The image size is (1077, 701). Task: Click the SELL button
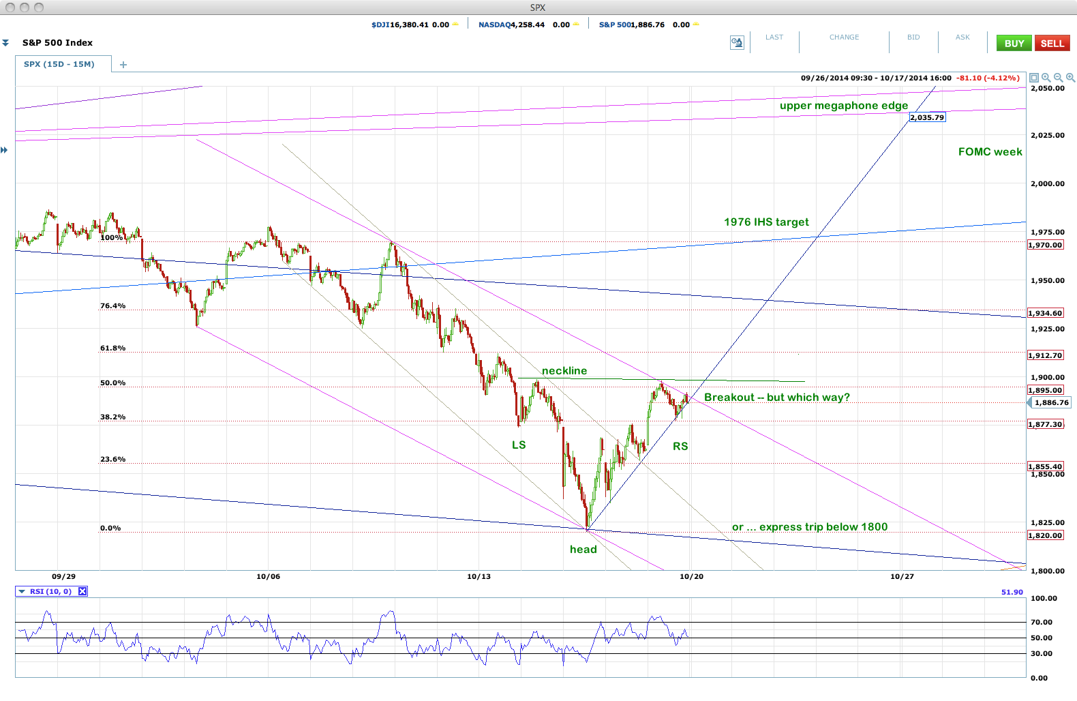coord(1052,43)
